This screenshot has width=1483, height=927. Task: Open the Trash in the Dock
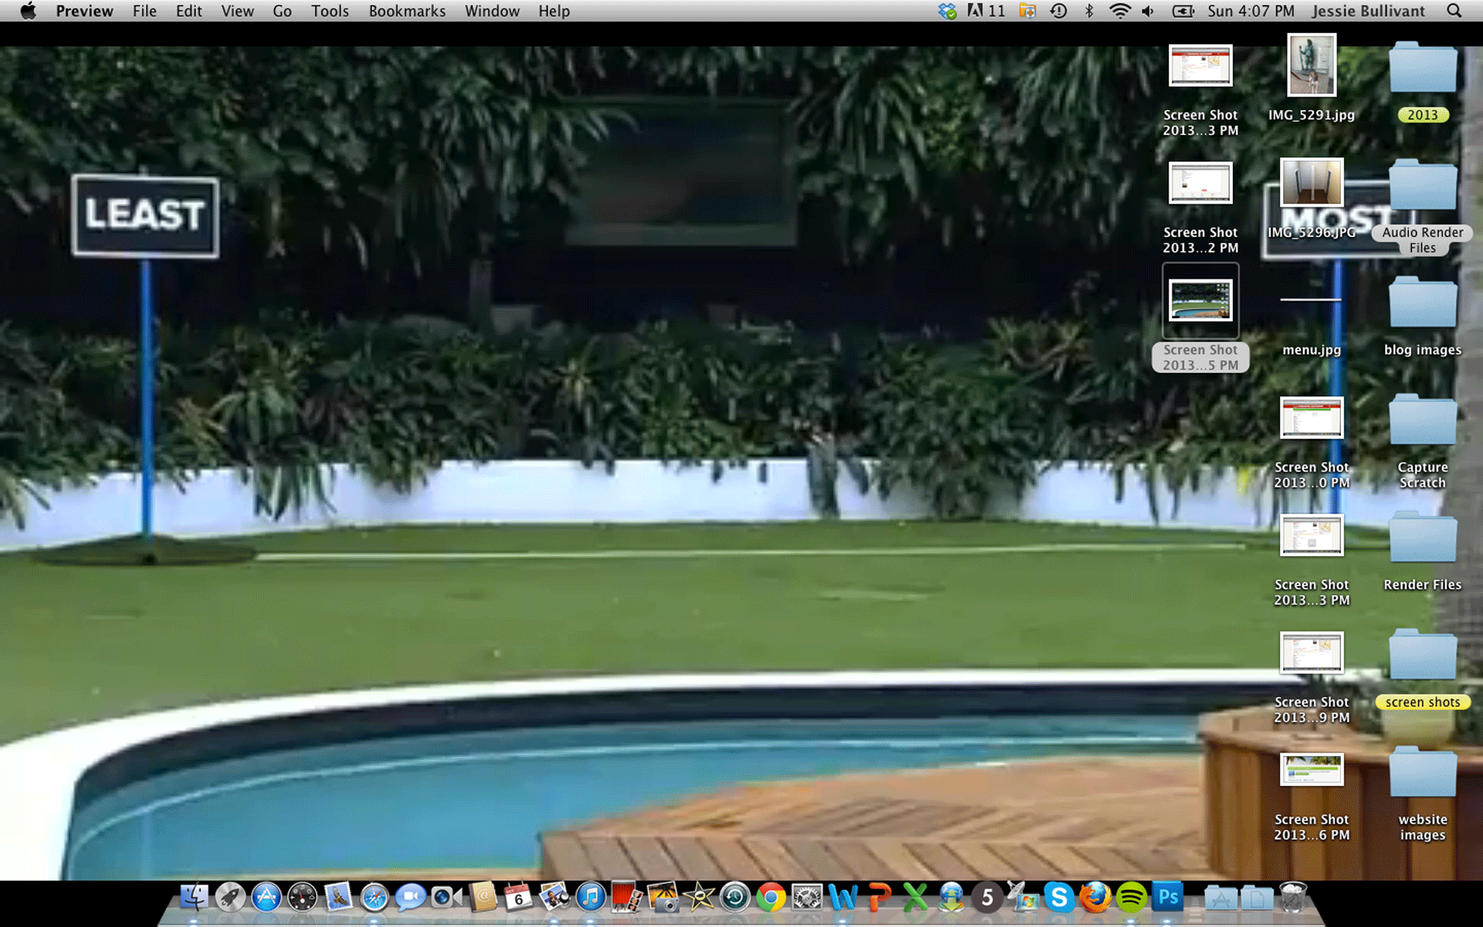point(1293,897)
